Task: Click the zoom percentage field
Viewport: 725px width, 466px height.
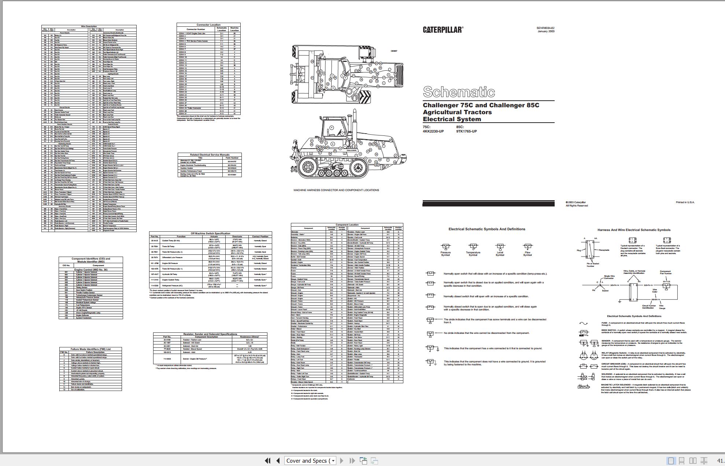Action: point(720,461)
